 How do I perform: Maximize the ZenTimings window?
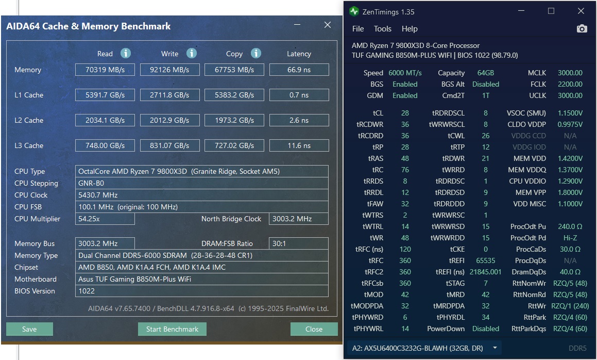coord(551,11)
